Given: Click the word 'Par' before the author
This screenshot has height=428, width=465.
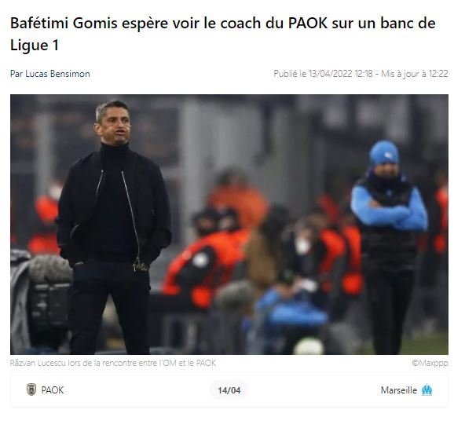Looking at the screenshot, I should [x=16, y=74].
